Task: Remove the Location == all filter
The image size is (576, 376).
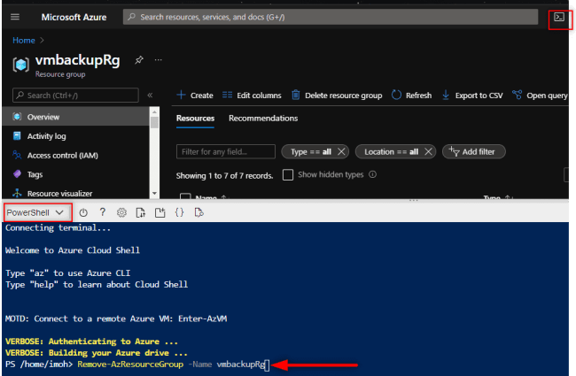Action: point(428,152)
